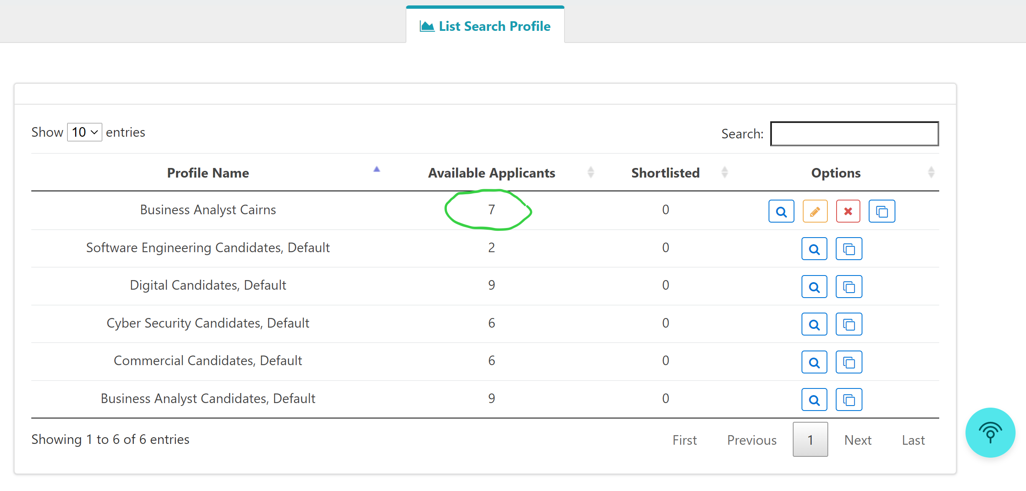Click search icon for Business Analyst Cairns
The height and width of the screenshot is (491, 1026).
781,211
